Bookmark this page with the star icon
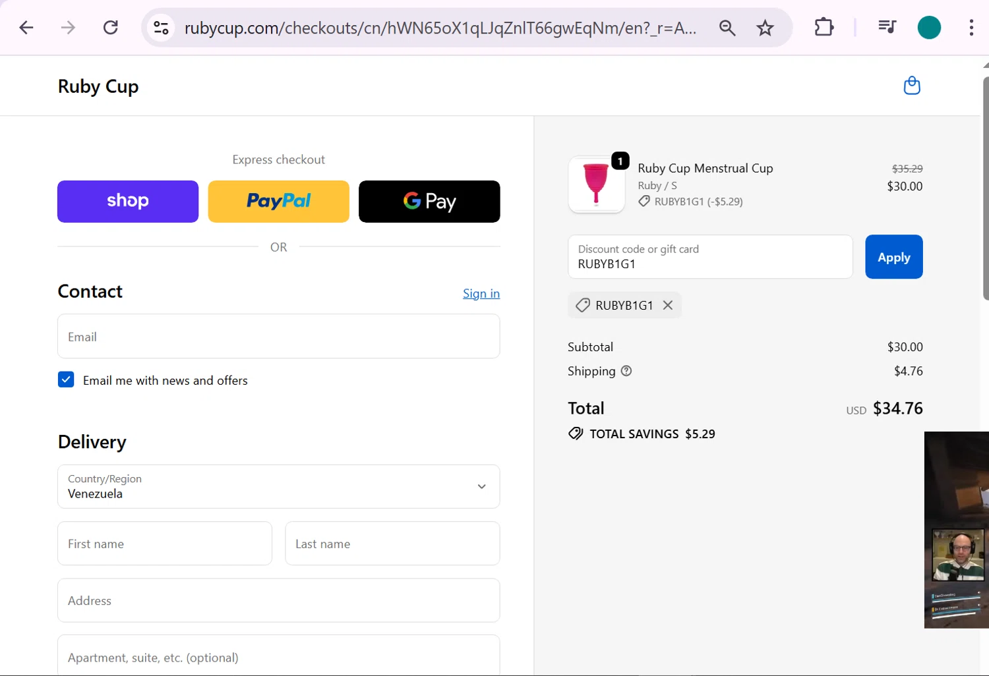989x676 pixels. [x=765, y=28]
